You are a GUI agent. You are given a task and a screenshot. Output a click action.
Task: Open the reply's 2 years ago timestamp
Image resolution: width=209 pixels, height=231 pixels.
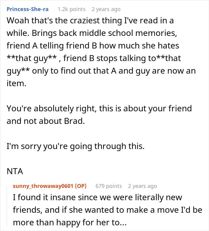[x=142, y=186]
